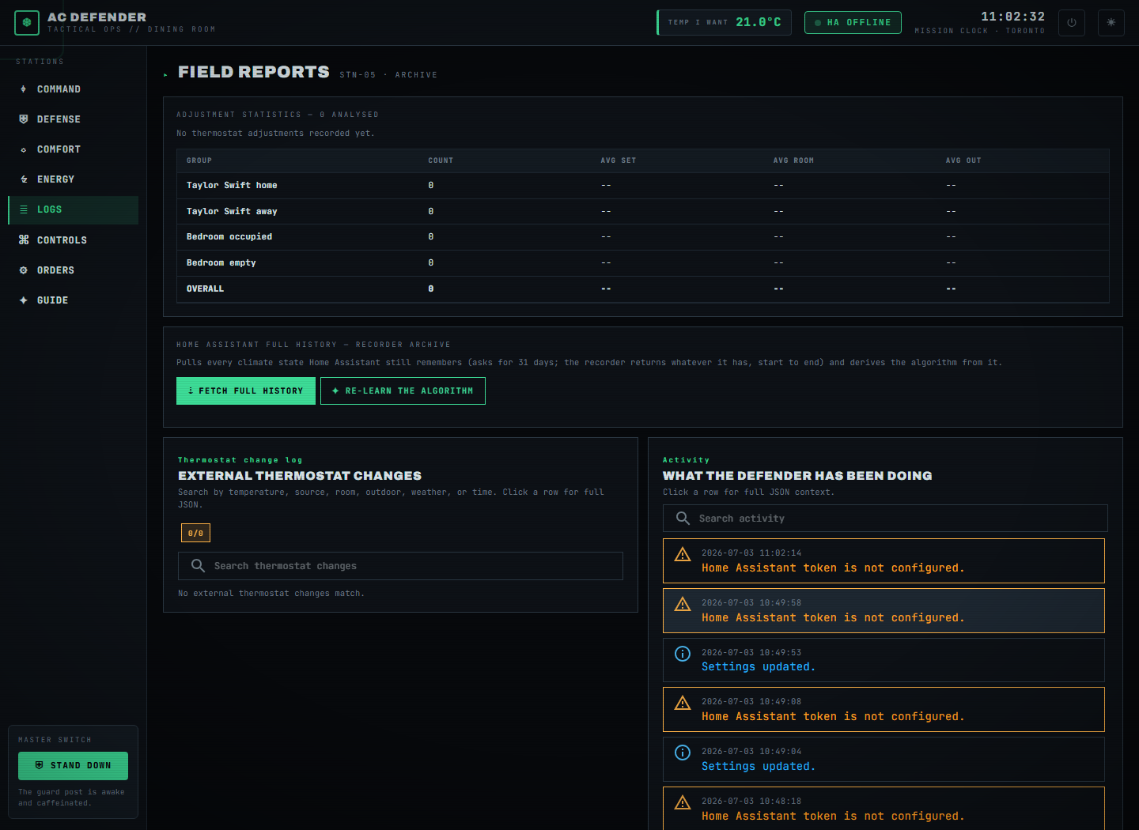Select the "Taylor Swift home" table row
This screenshot has height=830, width=1139.
tap(643, 186)
